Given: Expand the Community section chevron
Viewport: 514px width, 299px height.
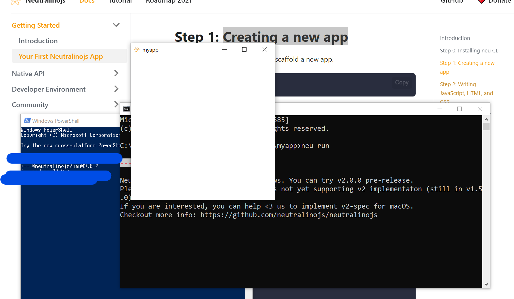Looking at the screenshot, I should (x=116, y=104).
